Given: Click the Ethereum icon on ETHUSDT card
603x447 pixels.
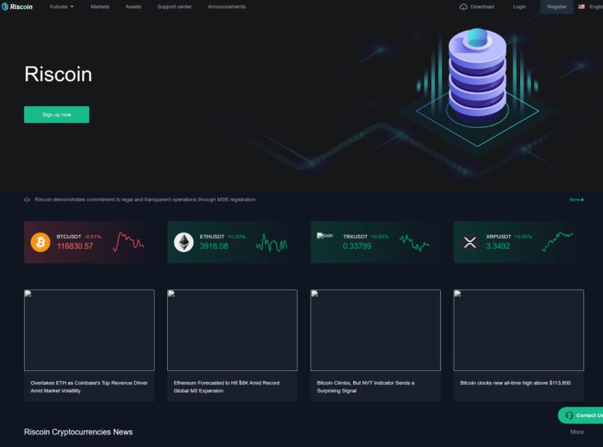Looking at the screenshot, I should coord(183,242).
